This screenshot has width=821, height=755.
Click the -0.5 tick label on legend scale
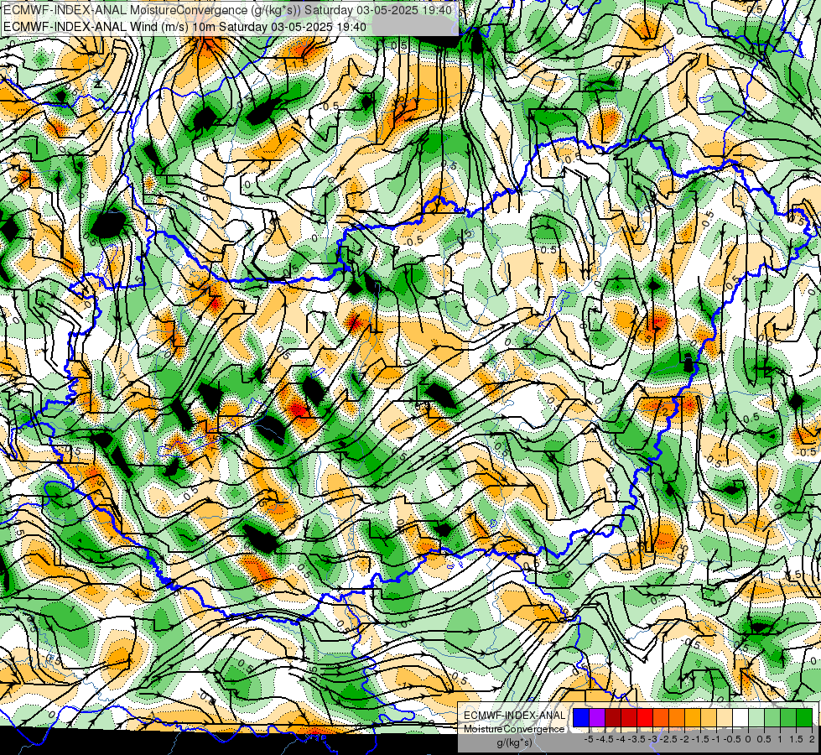pos(732,739)
